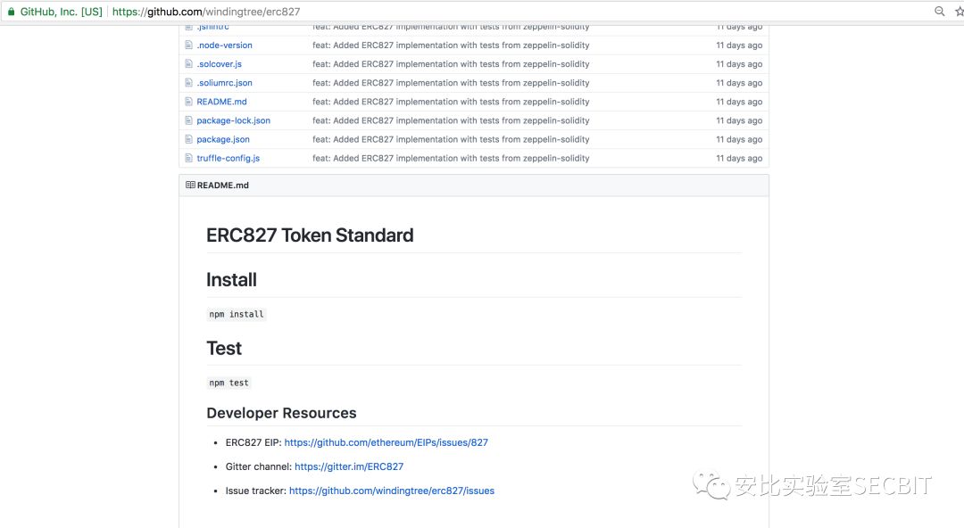Click file icon beside package-lock.json

coord(188,120)
